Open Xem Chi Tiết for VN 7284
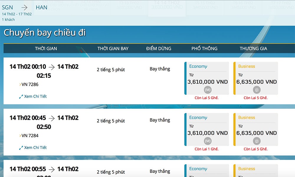Viewport: 295px width, 177px height. click(35, 147)
